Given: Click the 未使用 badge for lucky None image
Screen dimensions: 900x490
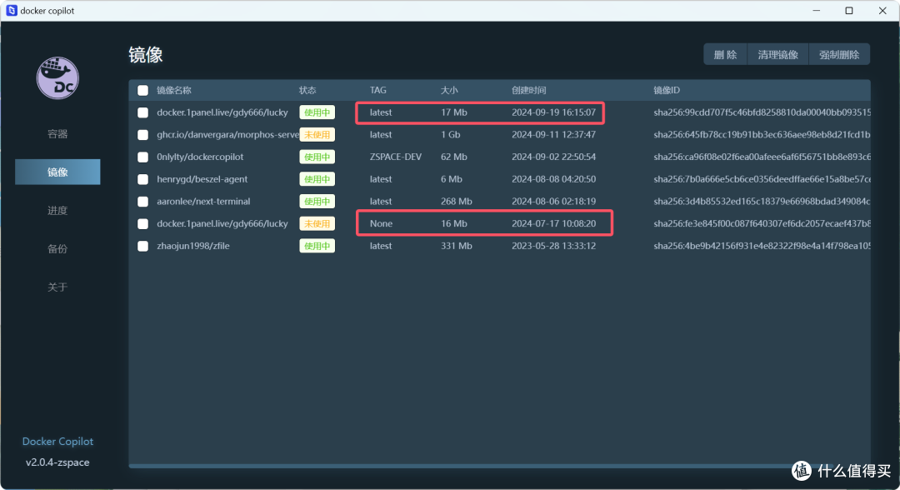Looking at the screenshot, I should (x=317, y=224).
